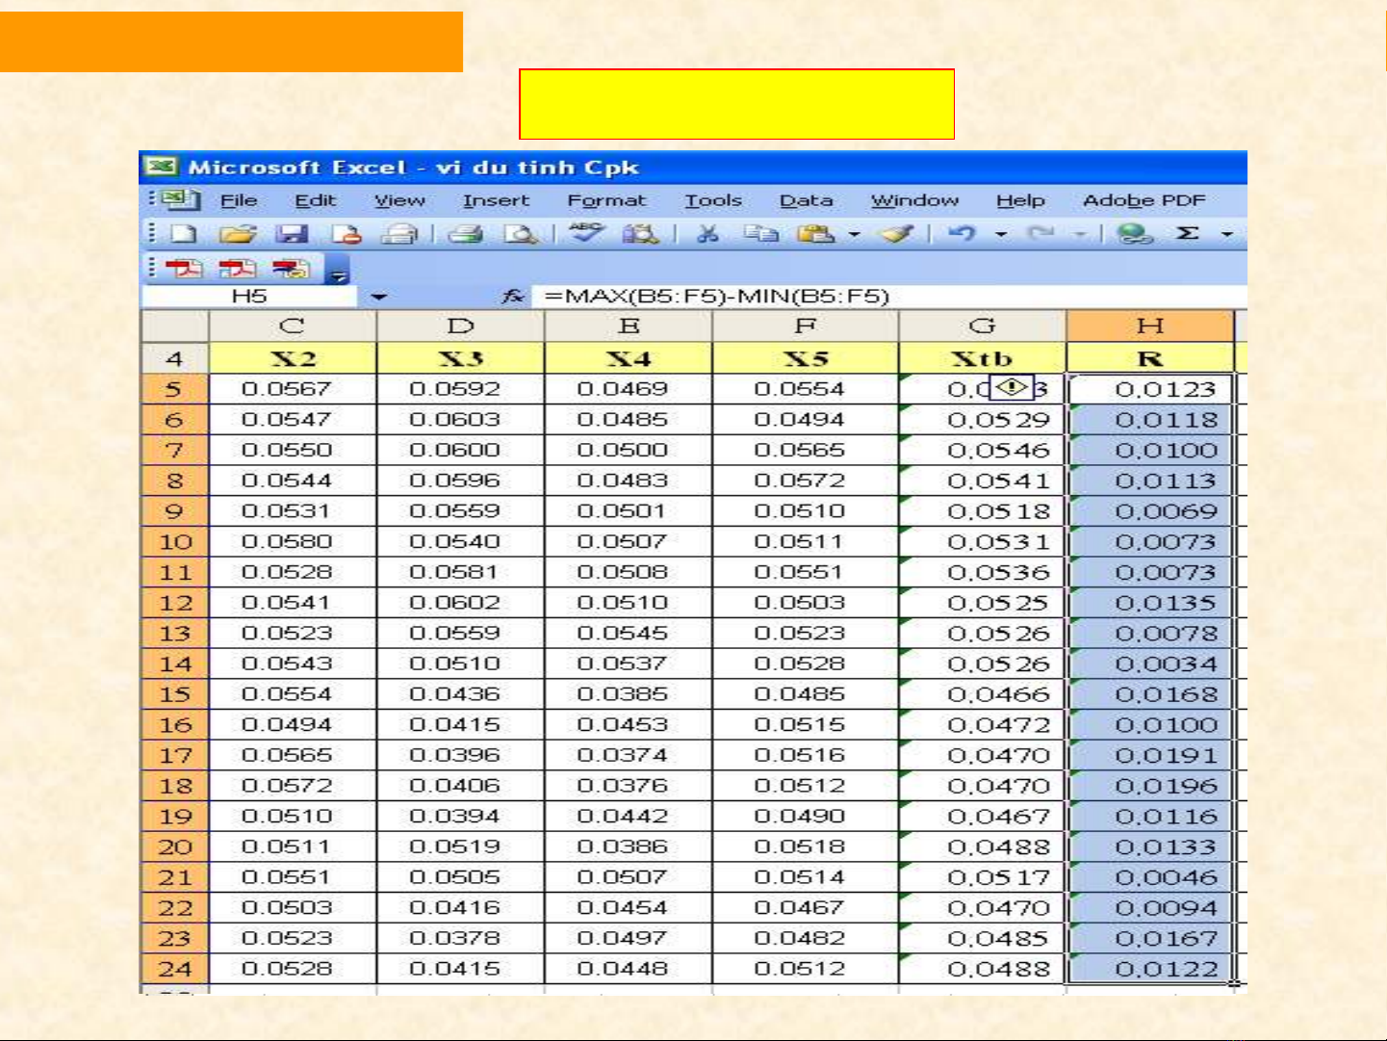
Task: Click the fx Insert Function icon
Action: click(513, 297)
